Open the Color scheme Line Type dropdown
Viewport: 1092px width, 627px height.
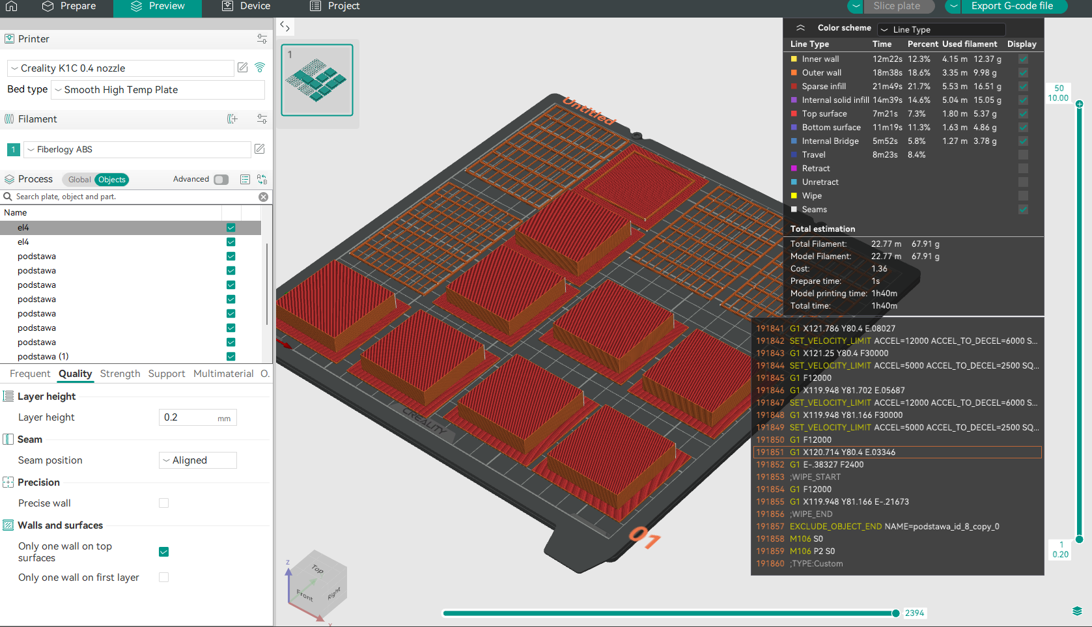[941, 29]
